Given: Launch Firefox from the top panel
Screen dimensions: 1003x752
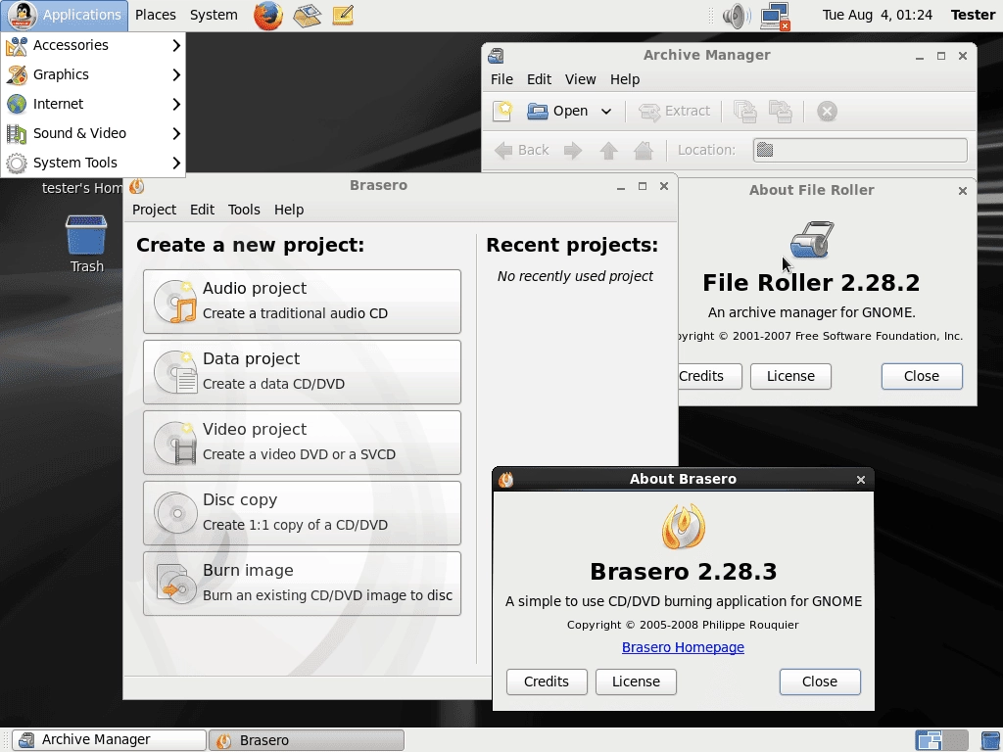Looking at the screenshot, I should [x=268, y=16].
